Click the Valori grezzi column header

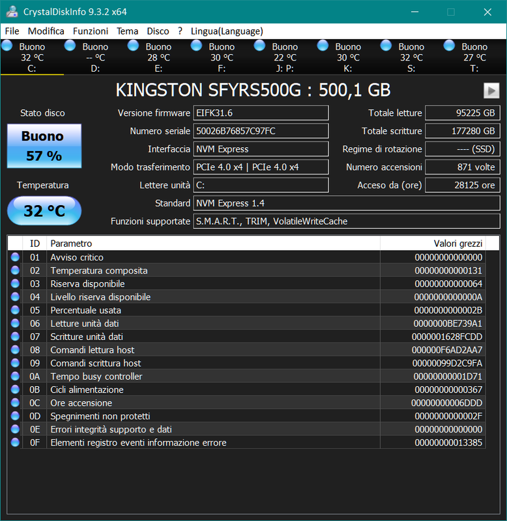click(x=433, y=244)
